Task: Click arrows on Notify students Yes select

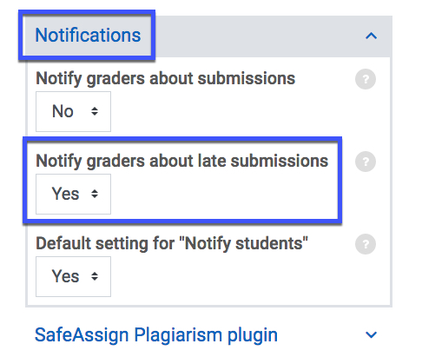Action: pos(95,276)
